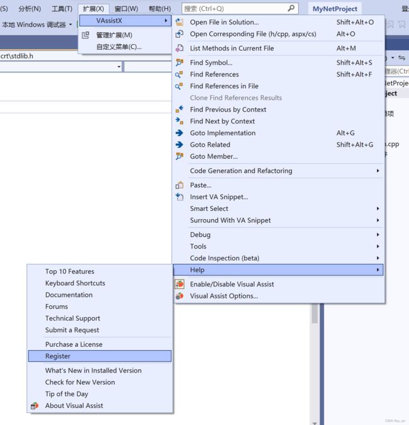Click the Find References magnifier icon

coord(179,74)
